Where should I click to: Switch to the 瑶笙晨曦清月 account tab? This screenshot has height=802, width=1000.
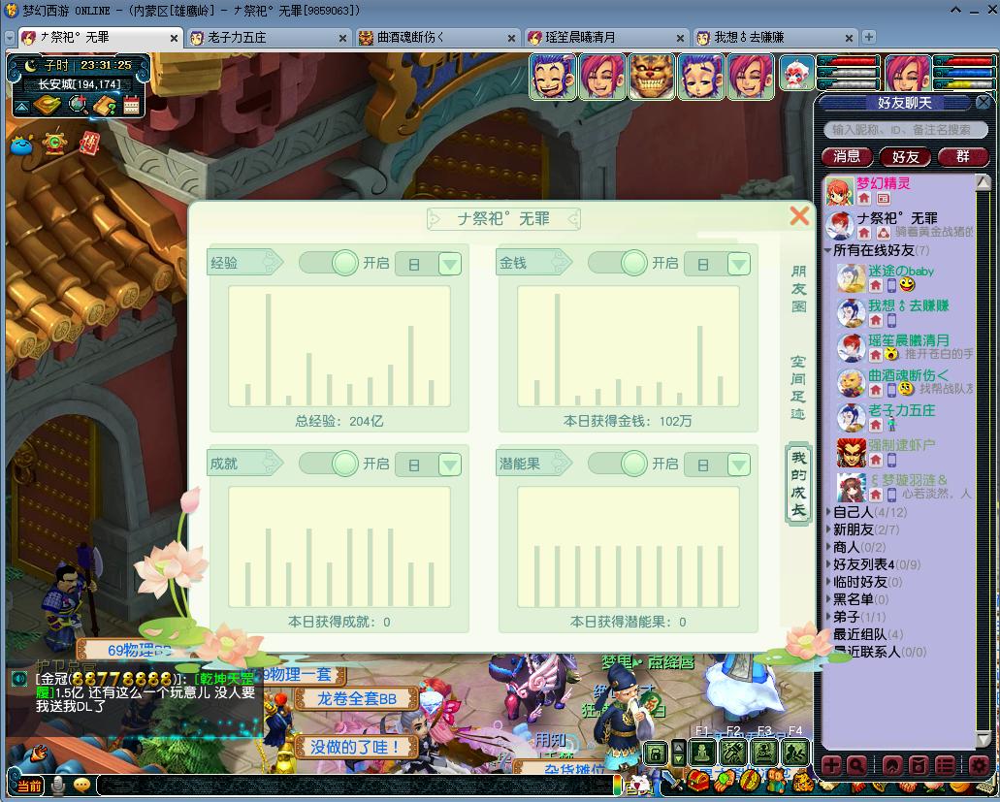pos(606,38)
